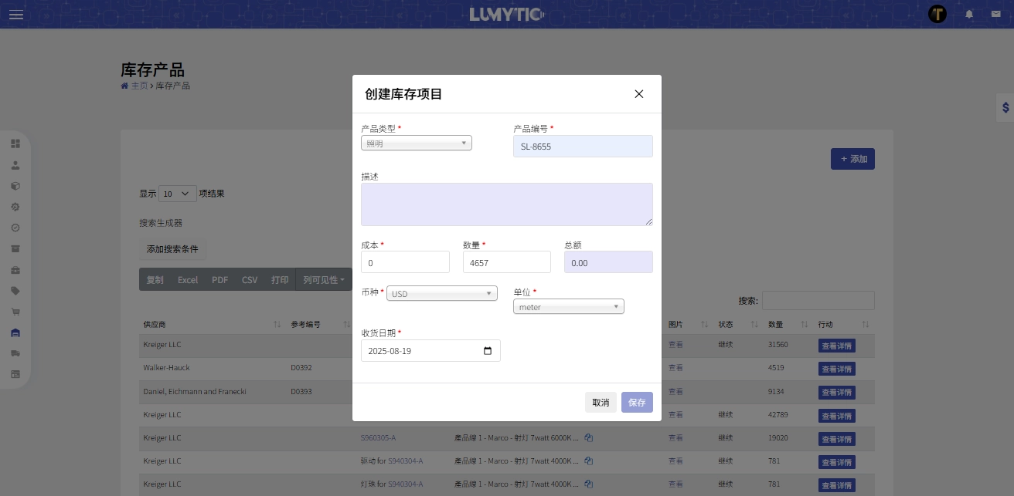Click inside the 描述 description text area

507,204
